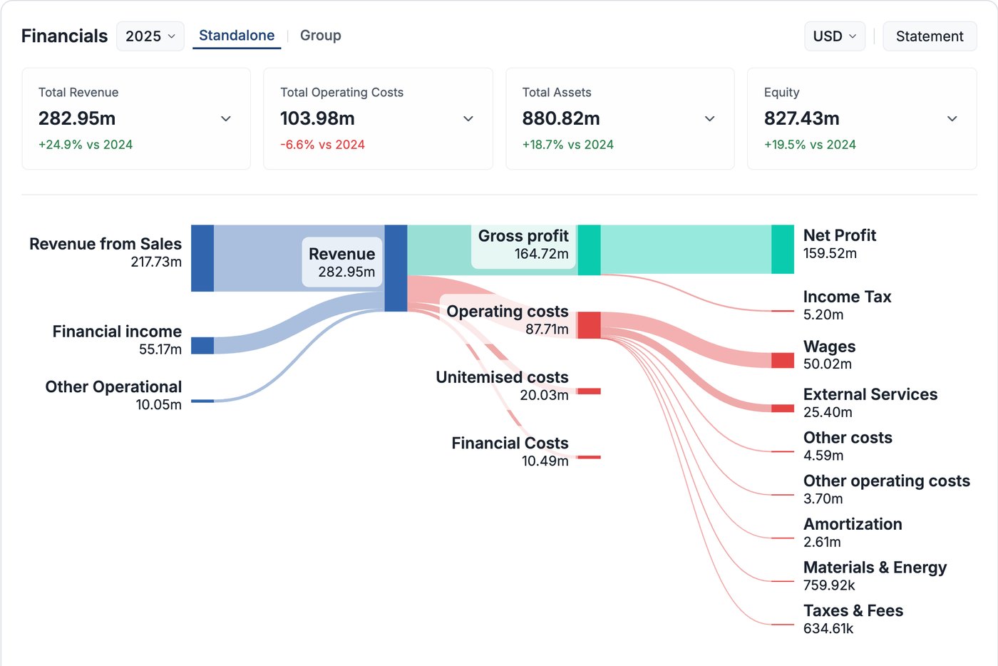The width and height of the screenshot is (998, 666).
Task: Open the 2025 year dropdown
Action: 150,36
